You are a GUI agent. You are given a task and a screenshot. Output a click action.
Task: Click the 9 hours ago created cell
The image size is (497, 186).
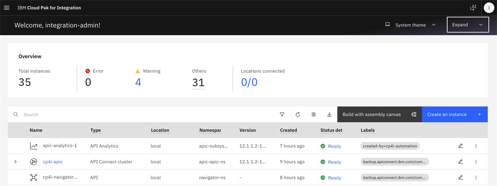coord(292,162)
